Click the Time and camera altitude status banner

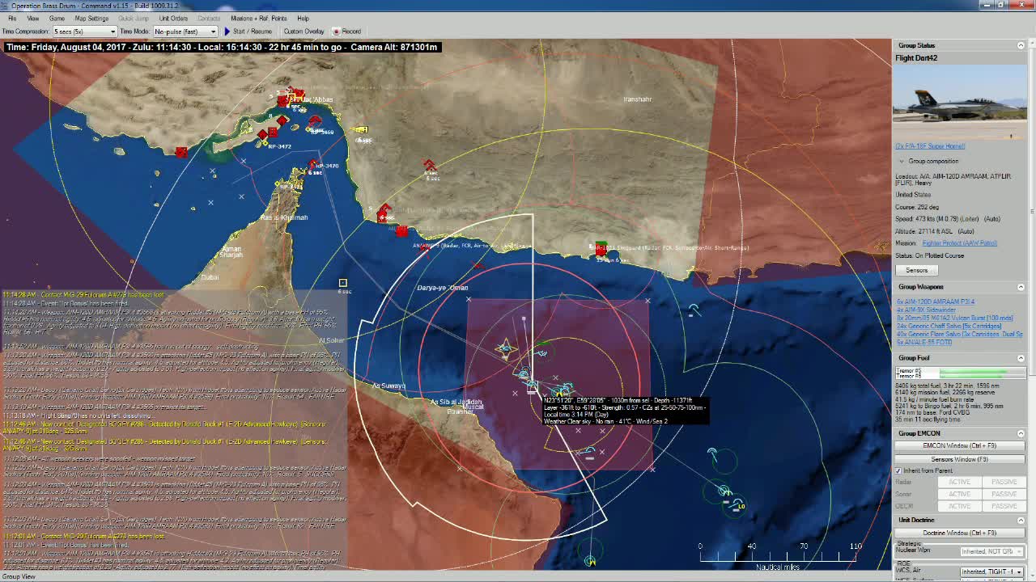[222, 47]
